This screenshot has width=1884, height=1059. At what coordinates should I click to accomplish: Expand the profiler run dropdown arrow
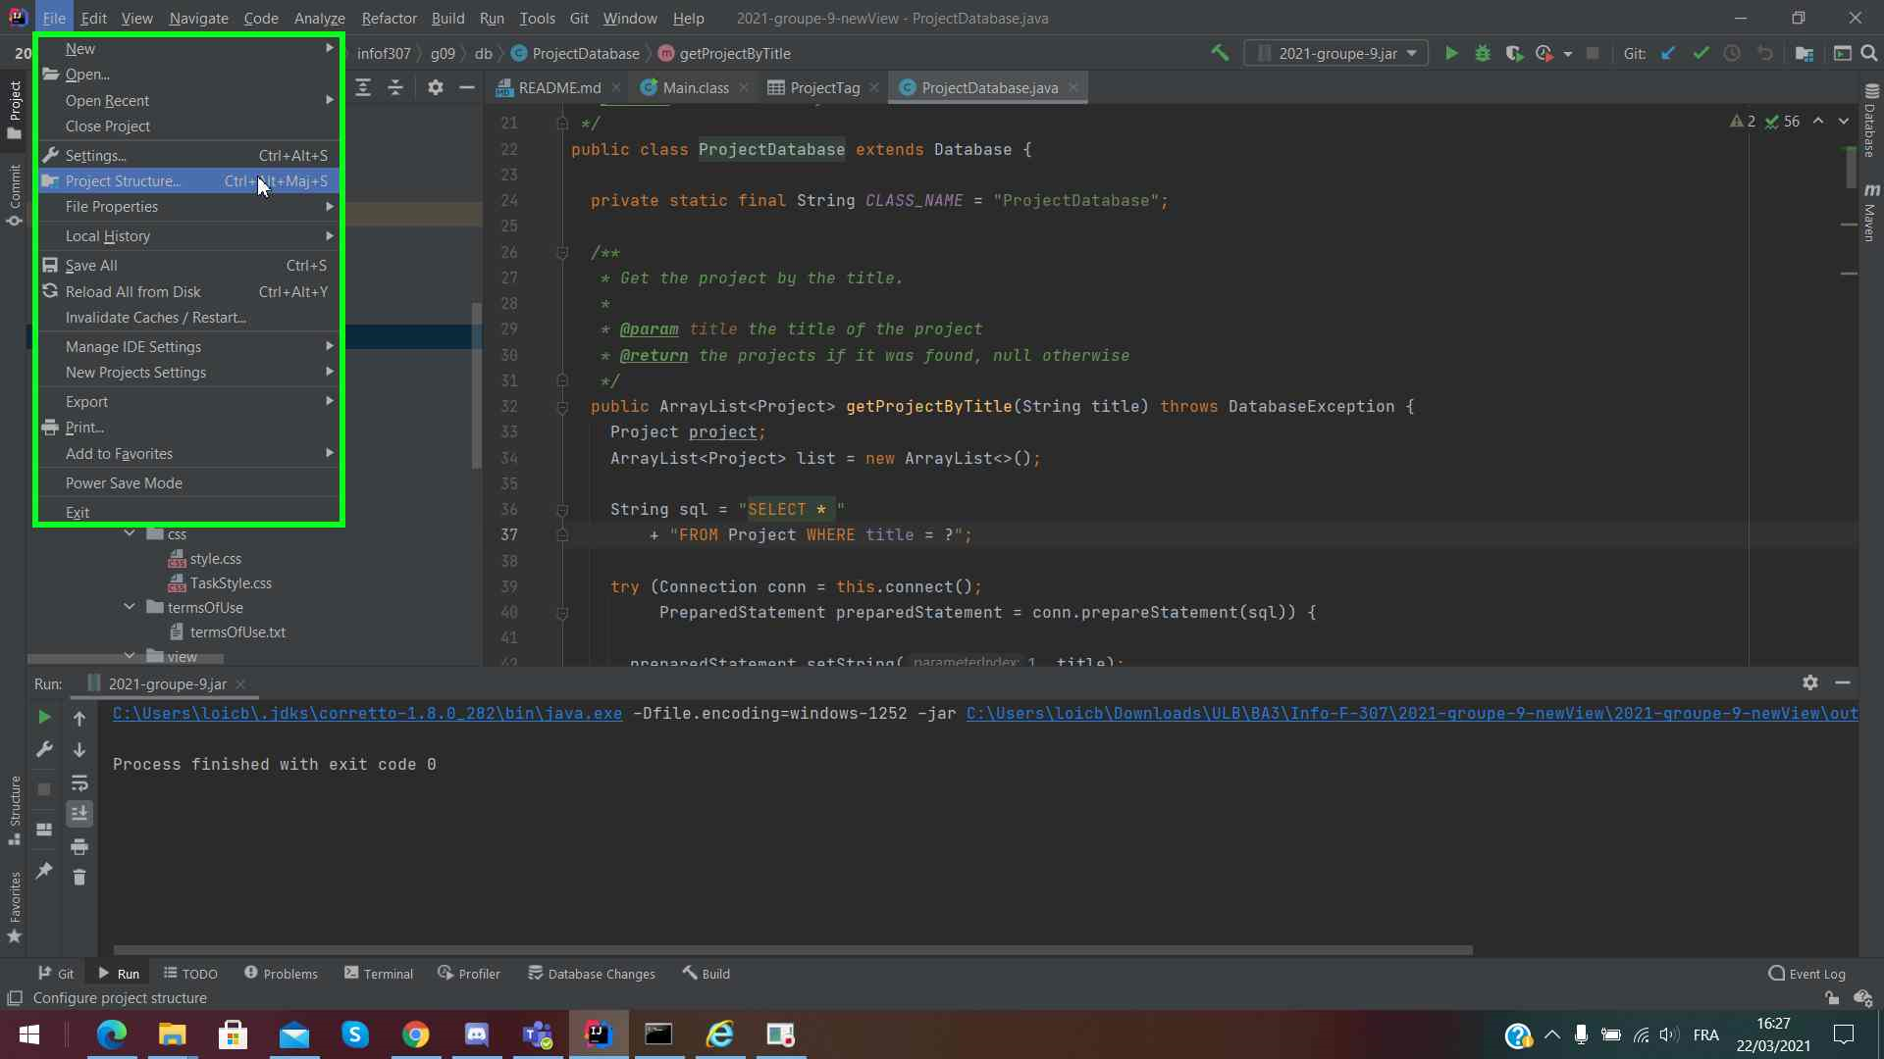pyautogui.click(x=1568, y=54)
